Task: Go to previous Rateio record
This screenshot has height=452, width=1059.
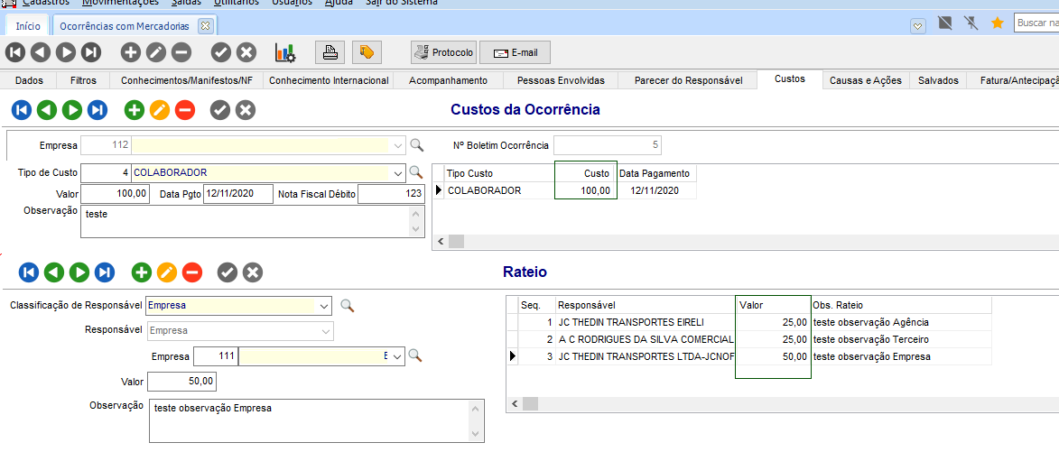Action: (54, 272)
